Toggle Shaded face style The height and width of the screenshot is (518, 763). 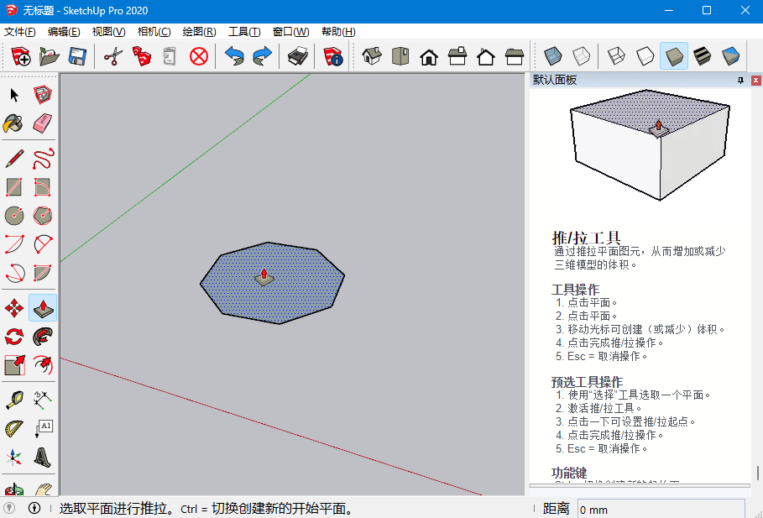[x=673, y=56]
